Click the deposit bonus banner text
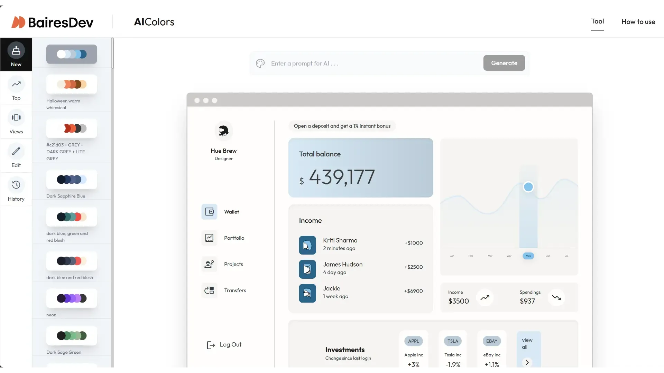Viewport: 664px width, 373px height. pyautogui.click(x=342, y=126)
